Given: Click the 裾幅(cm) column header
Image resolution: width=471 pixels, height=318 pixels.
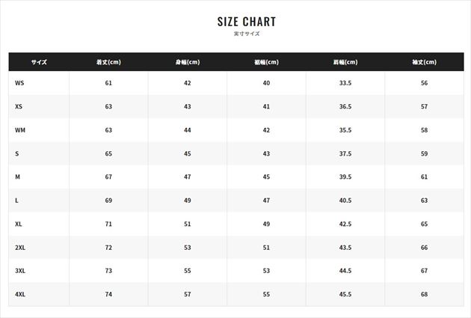Looking at the screenshot, I should [x=266, y=62].
